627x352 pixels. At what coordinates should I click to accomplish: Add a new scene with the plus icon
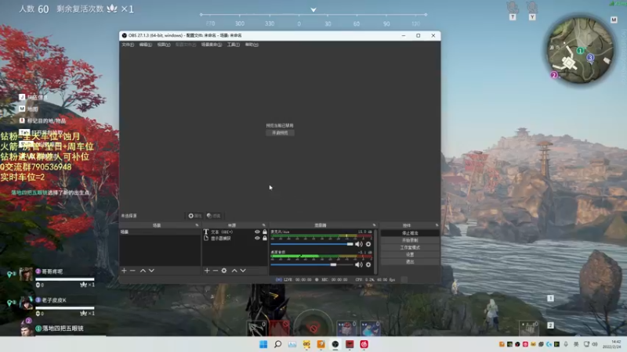pos(124,271)
